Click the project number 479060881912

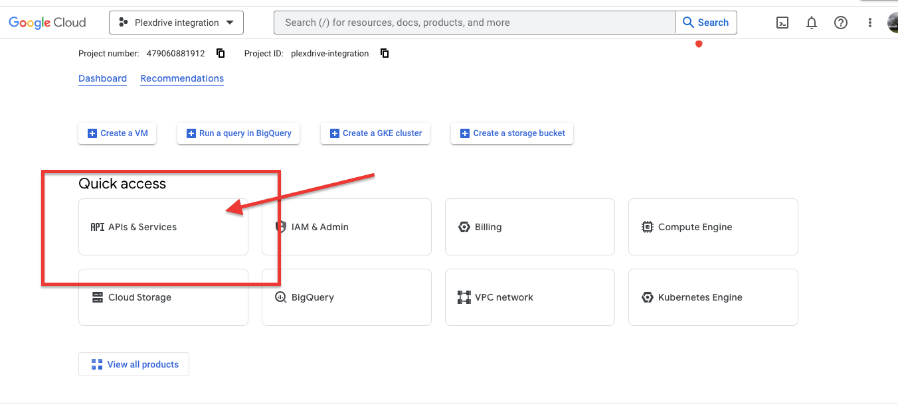[x=176, y=54]
